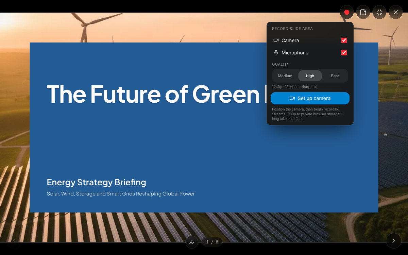Click the microphone icon beside Microphone
The image size is (408, 255).
[276, 53]
